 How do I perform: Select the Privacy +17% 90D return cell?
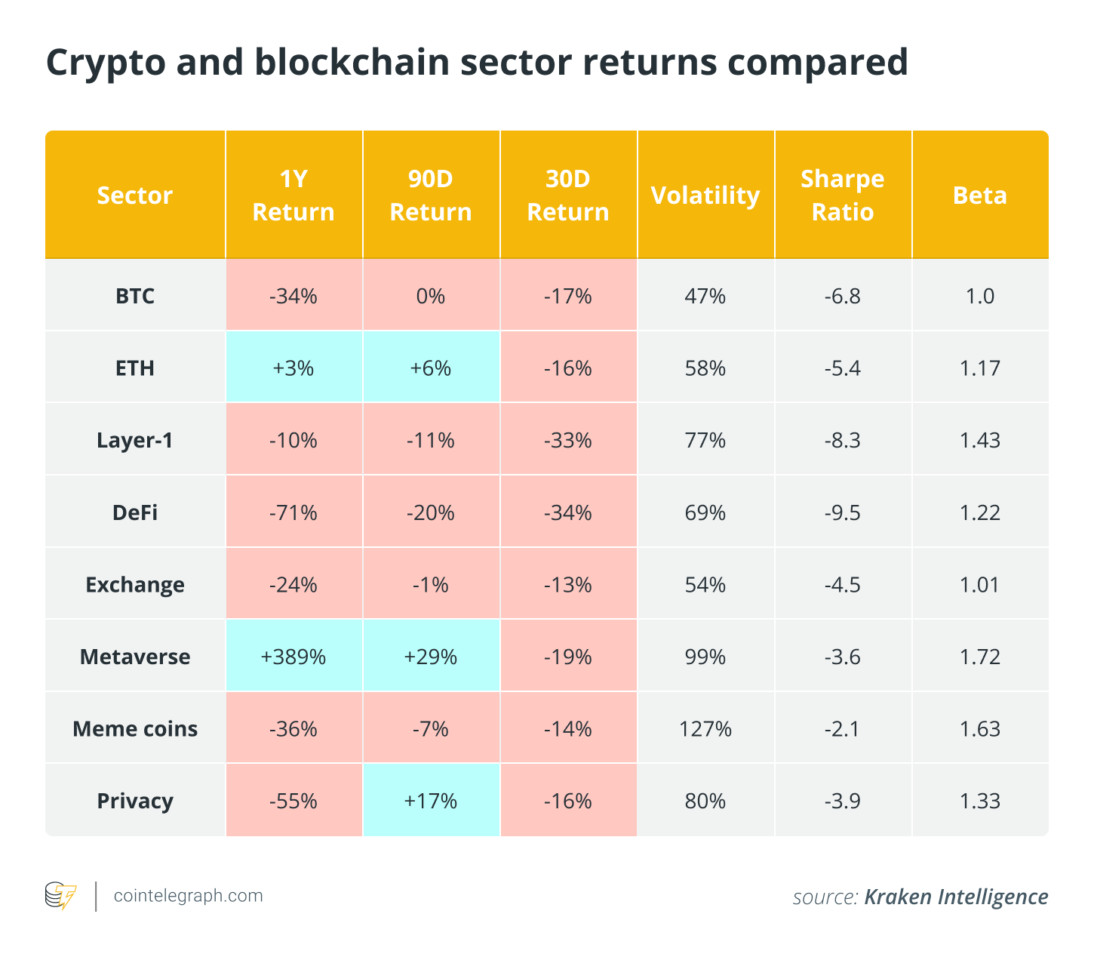(431, 801)
